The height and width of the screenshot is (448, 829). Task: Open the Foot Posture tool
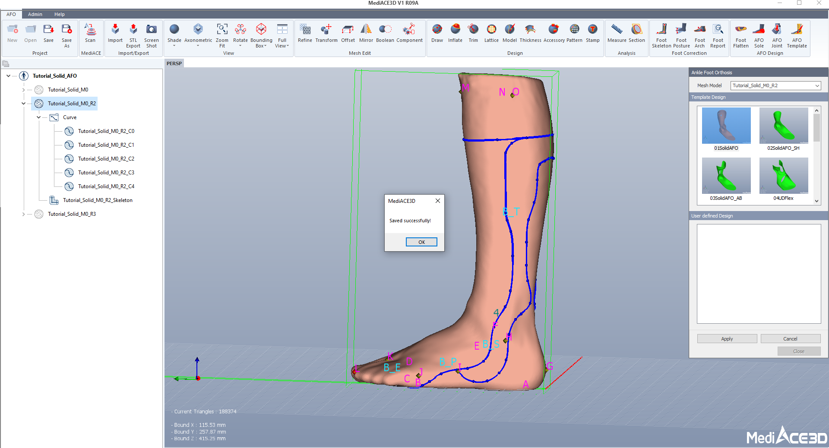(x=681, y=35)
